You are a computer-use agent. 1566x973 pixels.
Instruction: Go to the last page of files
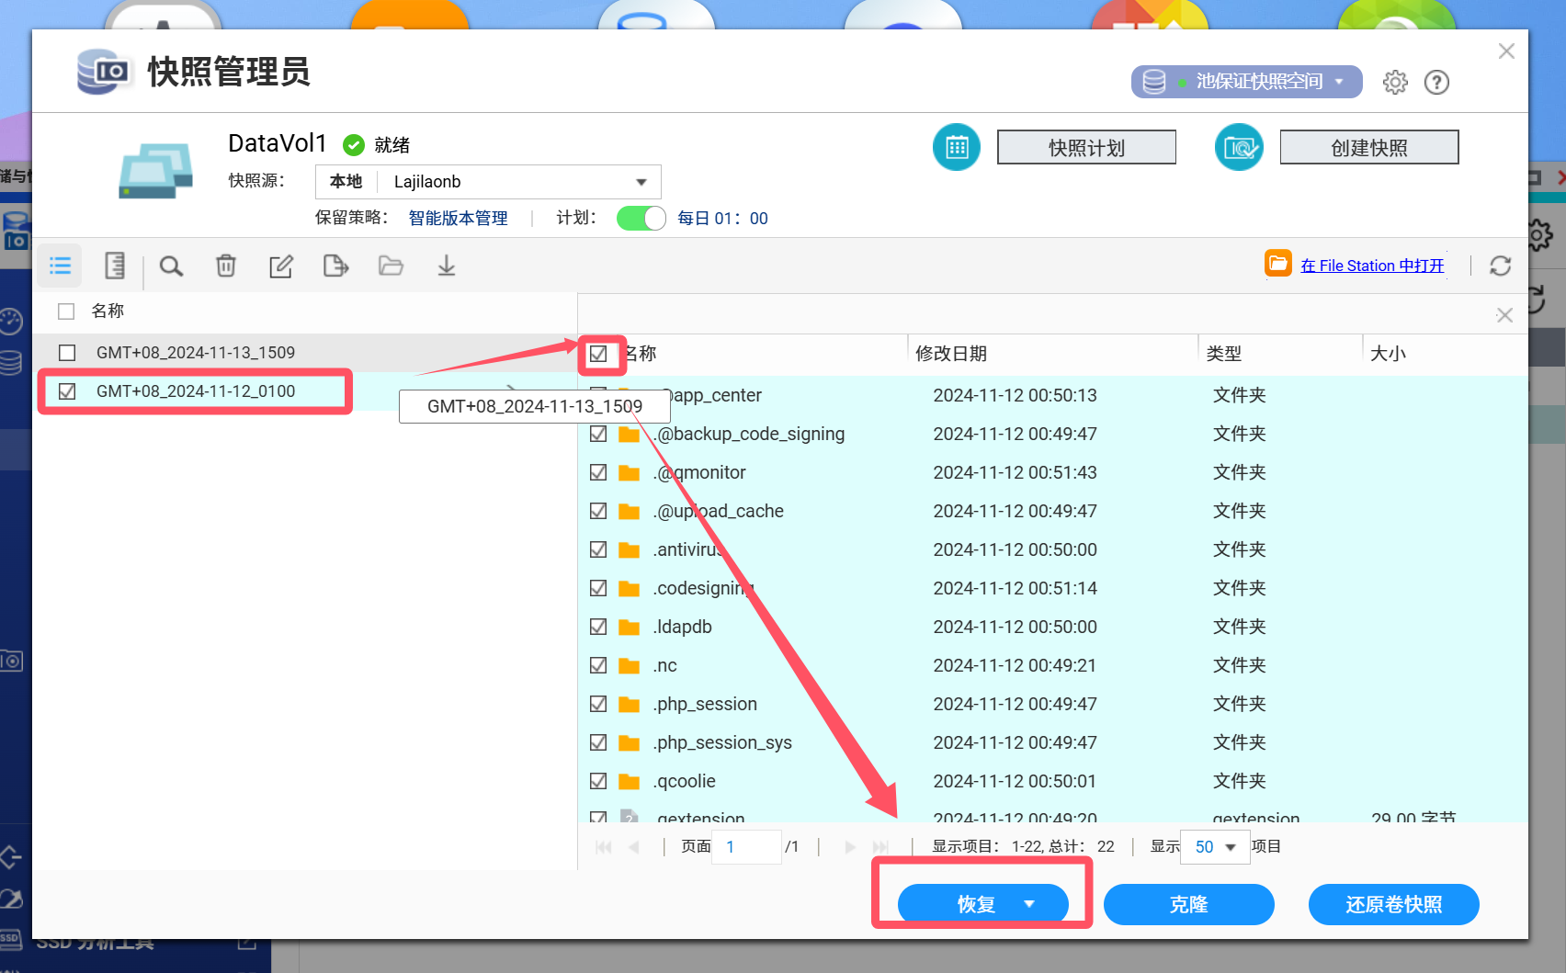click(880, 846)
